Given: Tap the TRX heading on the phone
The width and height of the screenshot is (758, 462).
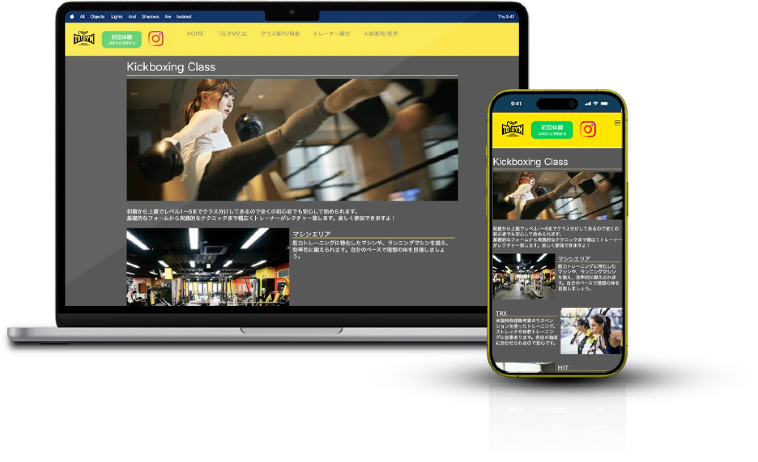Looking at the screenshot, I should (x=501, y=313).
